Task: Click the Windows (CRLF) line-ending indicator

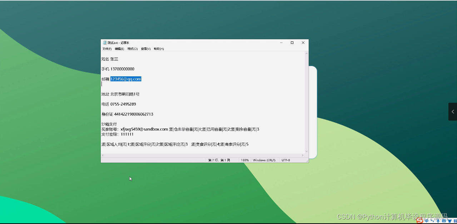Action: pos(264,160)
